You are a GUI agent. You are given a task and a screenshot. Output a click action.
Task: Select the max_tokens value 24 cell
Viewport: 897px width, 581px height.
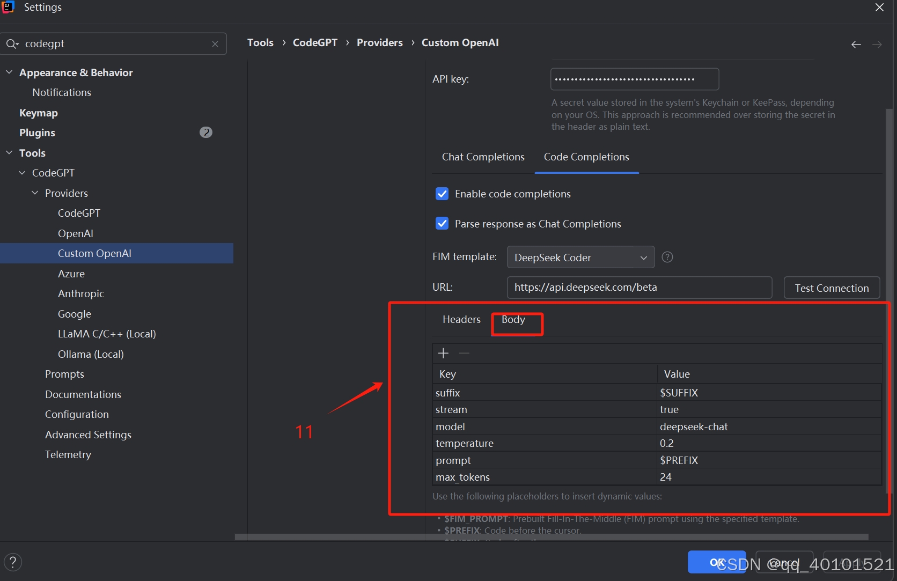tap(769, 477)
